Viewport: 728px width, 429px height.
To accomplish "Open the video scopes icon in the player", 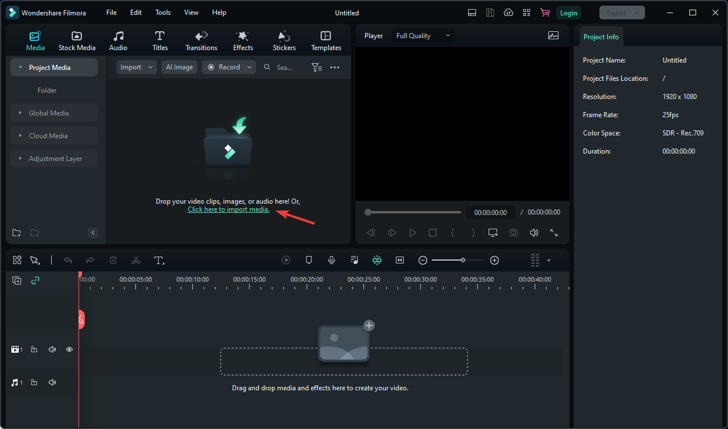I will click(553, 35).
